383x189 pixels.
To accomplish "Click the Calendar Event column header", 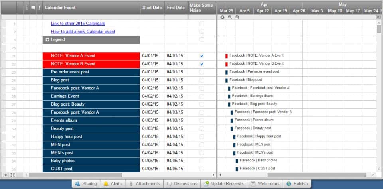I will tap(91, 8).
